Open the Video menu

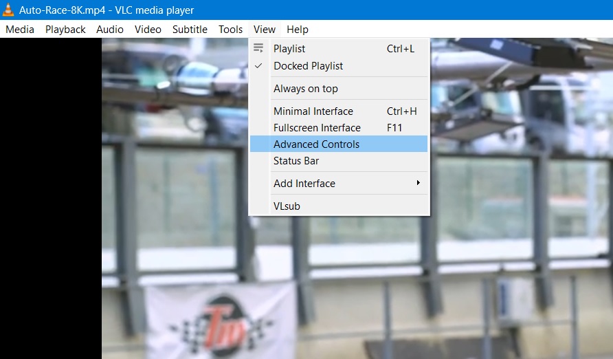(x=148, y=30)
